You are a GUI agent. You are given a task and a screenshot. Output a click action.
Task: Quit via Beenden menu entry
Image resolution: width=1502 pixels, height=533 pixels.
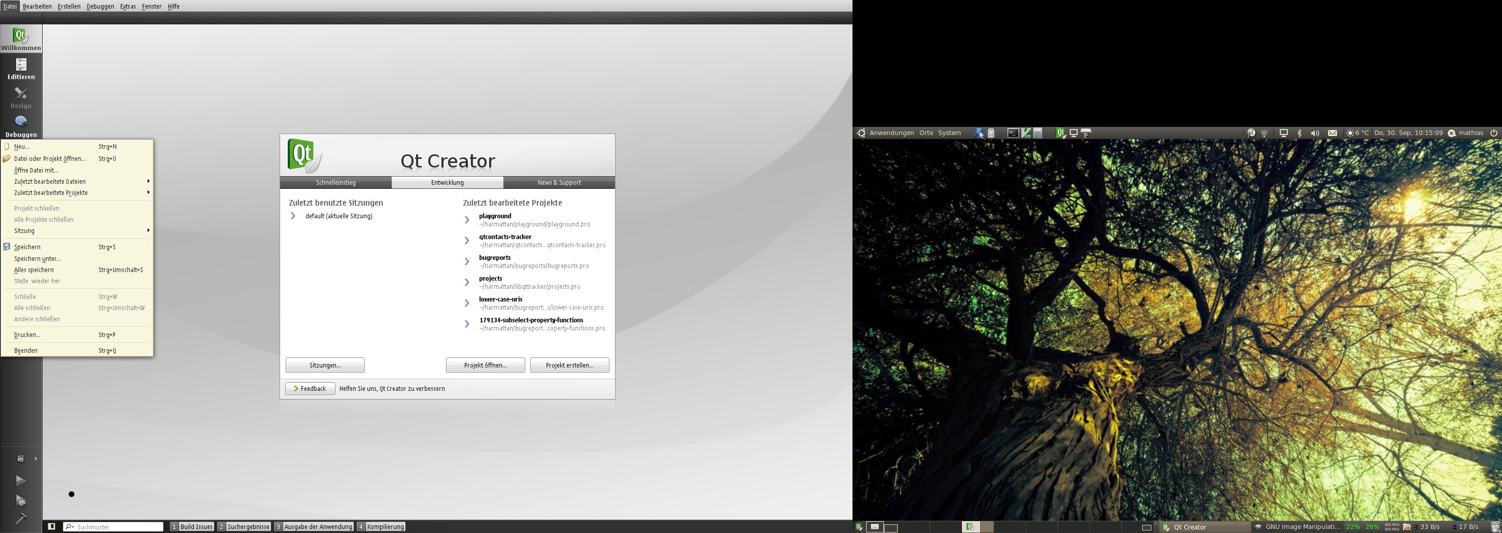77,350
